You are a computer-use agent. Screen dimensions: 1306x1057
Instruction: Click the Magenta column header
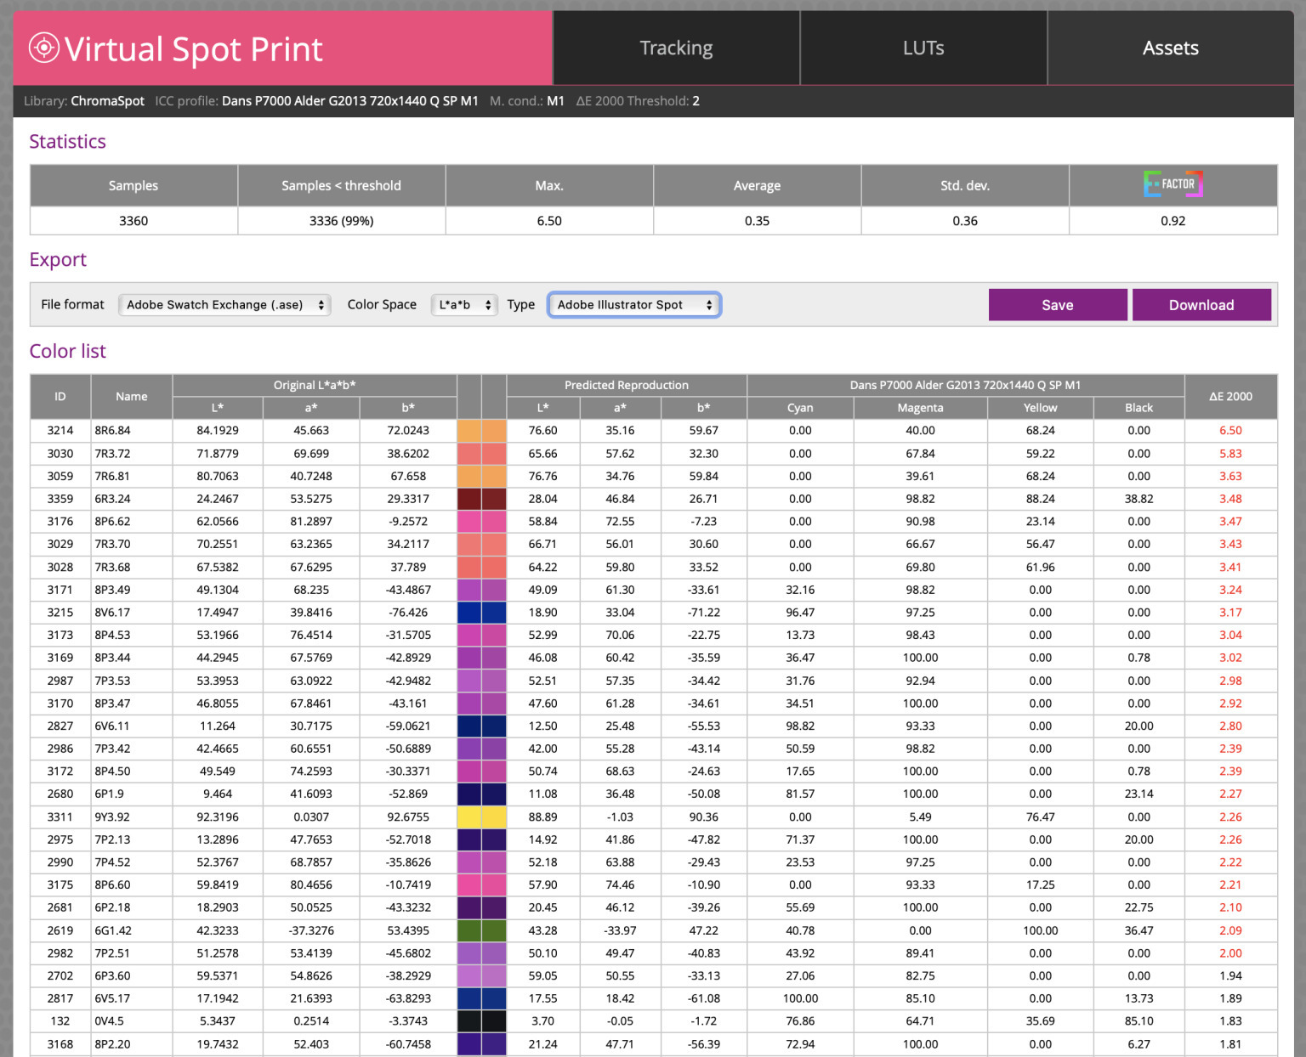(x=920, y=408)
